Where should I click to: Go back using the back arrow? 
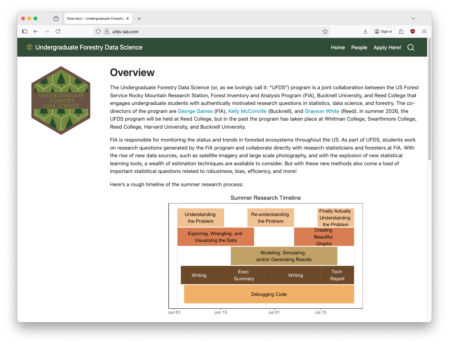pyautogui.click(x=36, y=31)
